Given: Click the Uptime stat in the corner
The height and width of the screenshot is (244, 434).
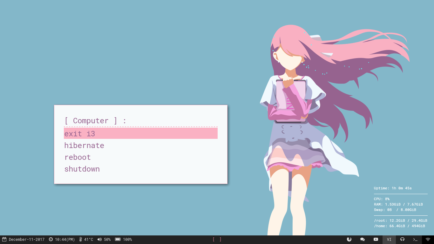Looking at the screenshot, I should click(393, 188).
